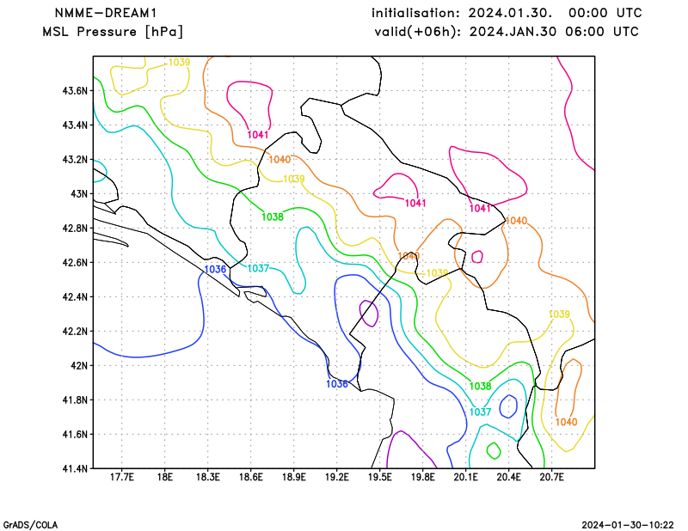Image resolution: width=688 pixels, height=531 pixels.
Task: Select the green 1038 label above cyan 1037
Action: pos(481,387)
